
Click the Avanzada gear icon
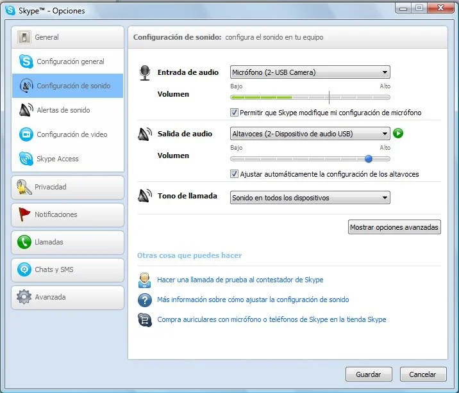(x=24, y=297)
